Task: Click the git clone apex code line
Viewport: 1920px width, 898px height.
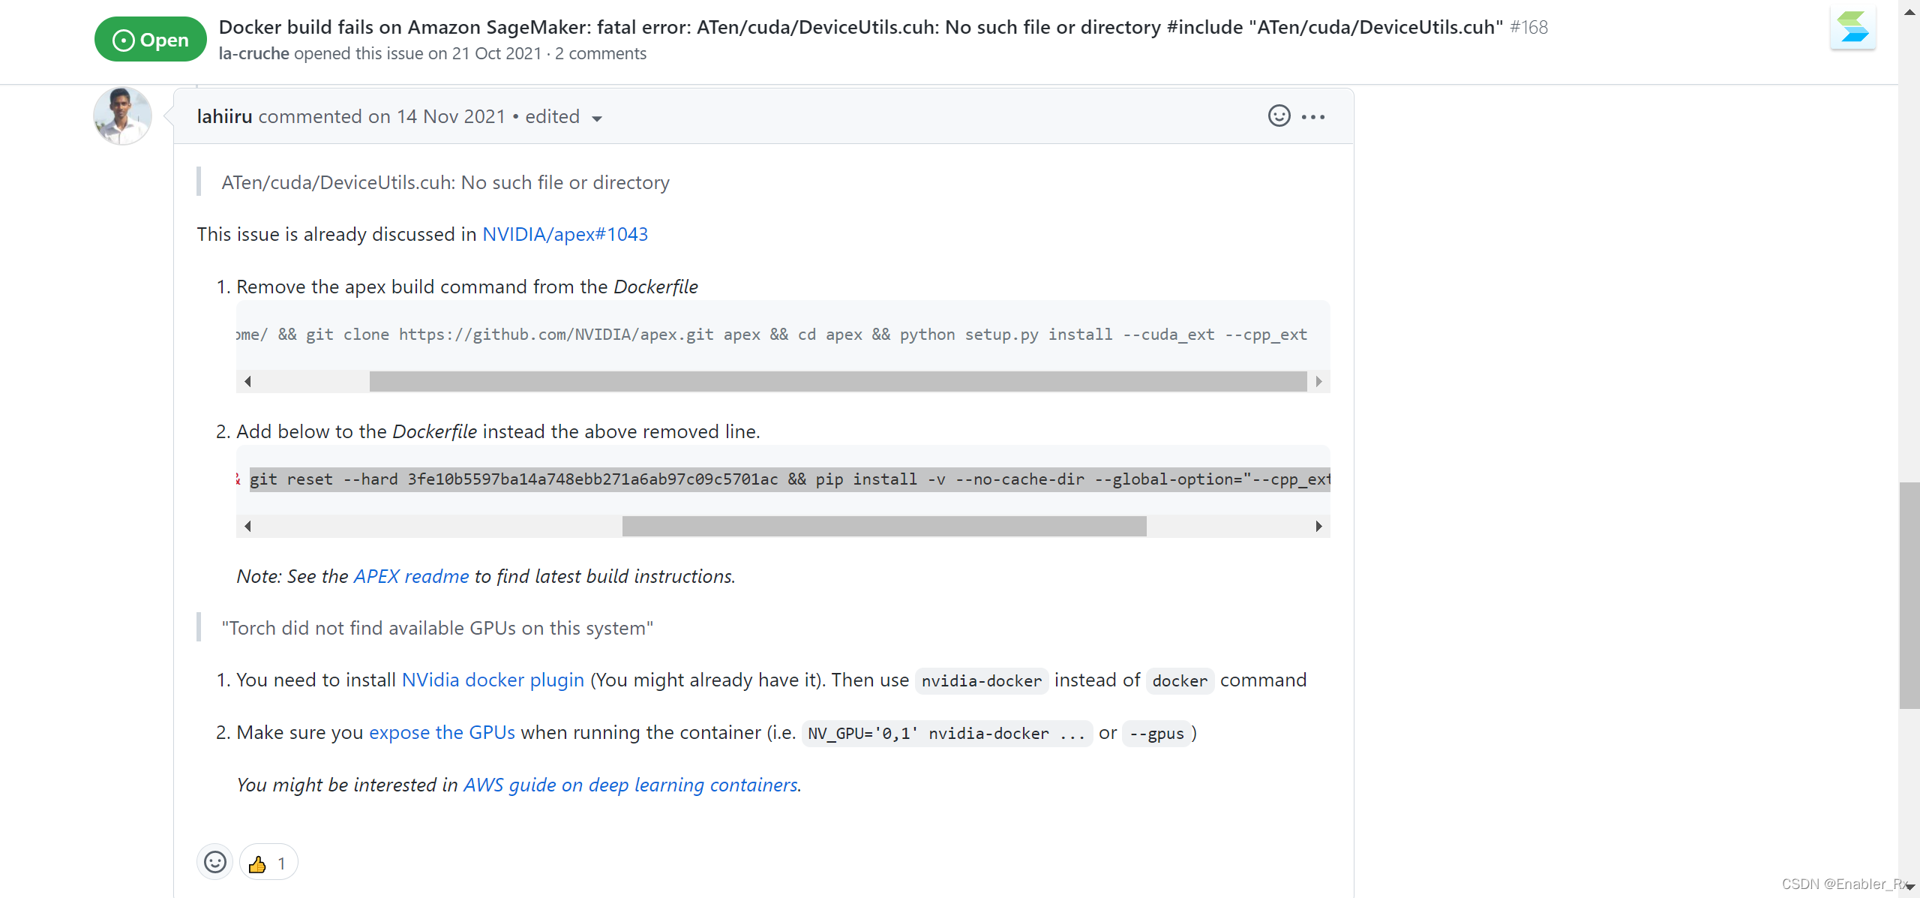Action: 772,335
